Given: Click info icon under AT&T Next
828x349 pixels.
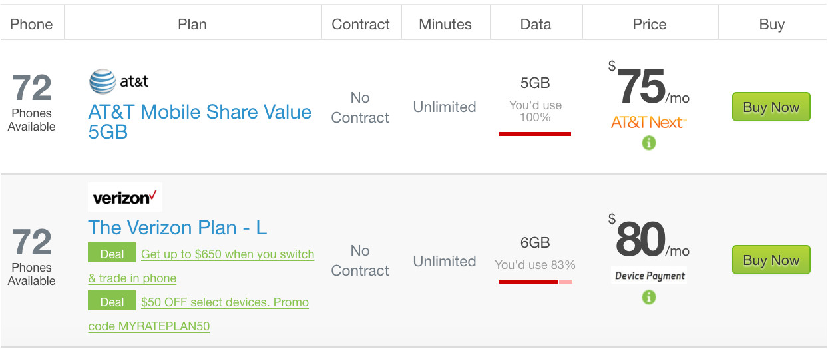Looking at the screenshot, I should click(x=649, y=143).
